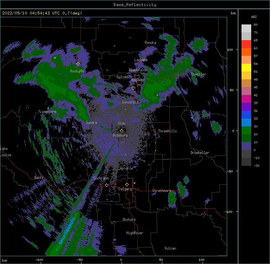Click the 50 tick on bottom axis
The height and width of the screenshot is (264, 270).
coord(161,260)
